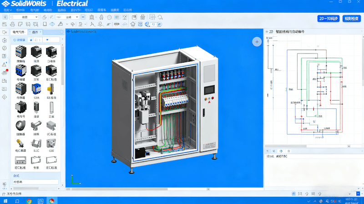Open the 电气气件 tab in left panel
The image size is (364, 204).
pyautogui.click(x=20, y=33)
